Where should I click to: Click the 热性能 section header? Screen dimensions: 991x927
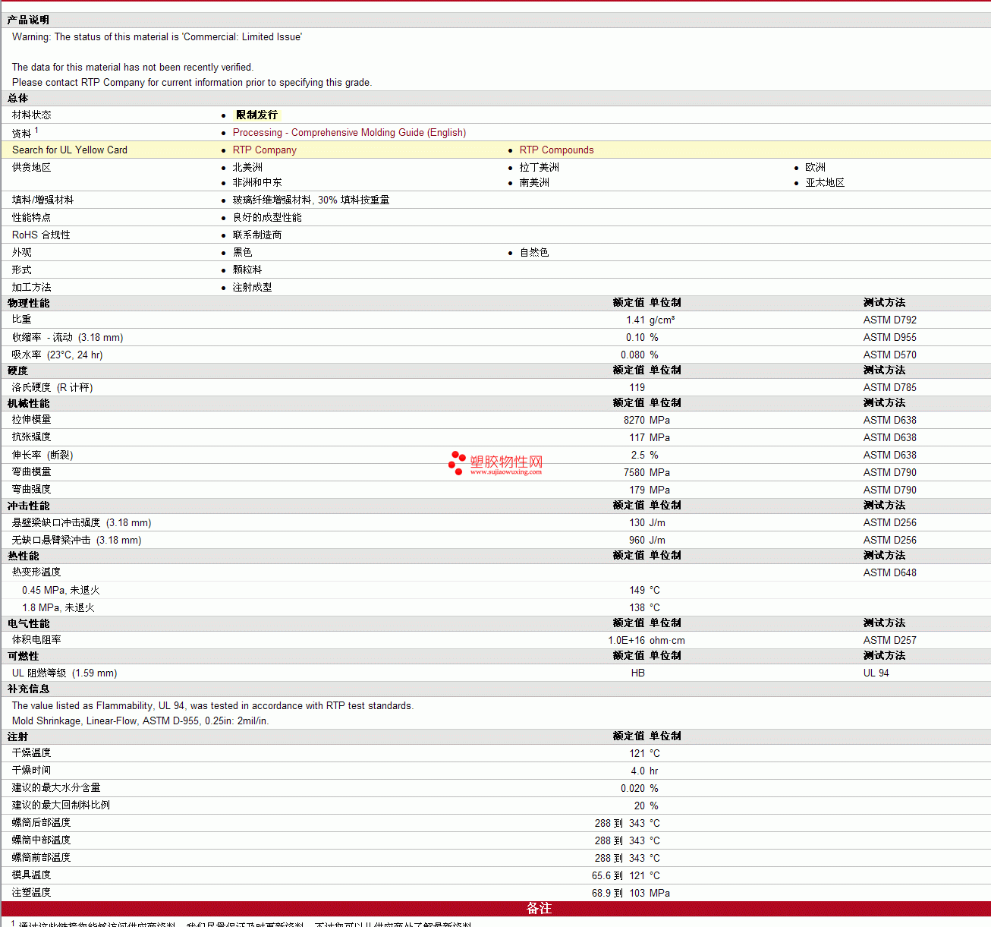coord(23,556)
